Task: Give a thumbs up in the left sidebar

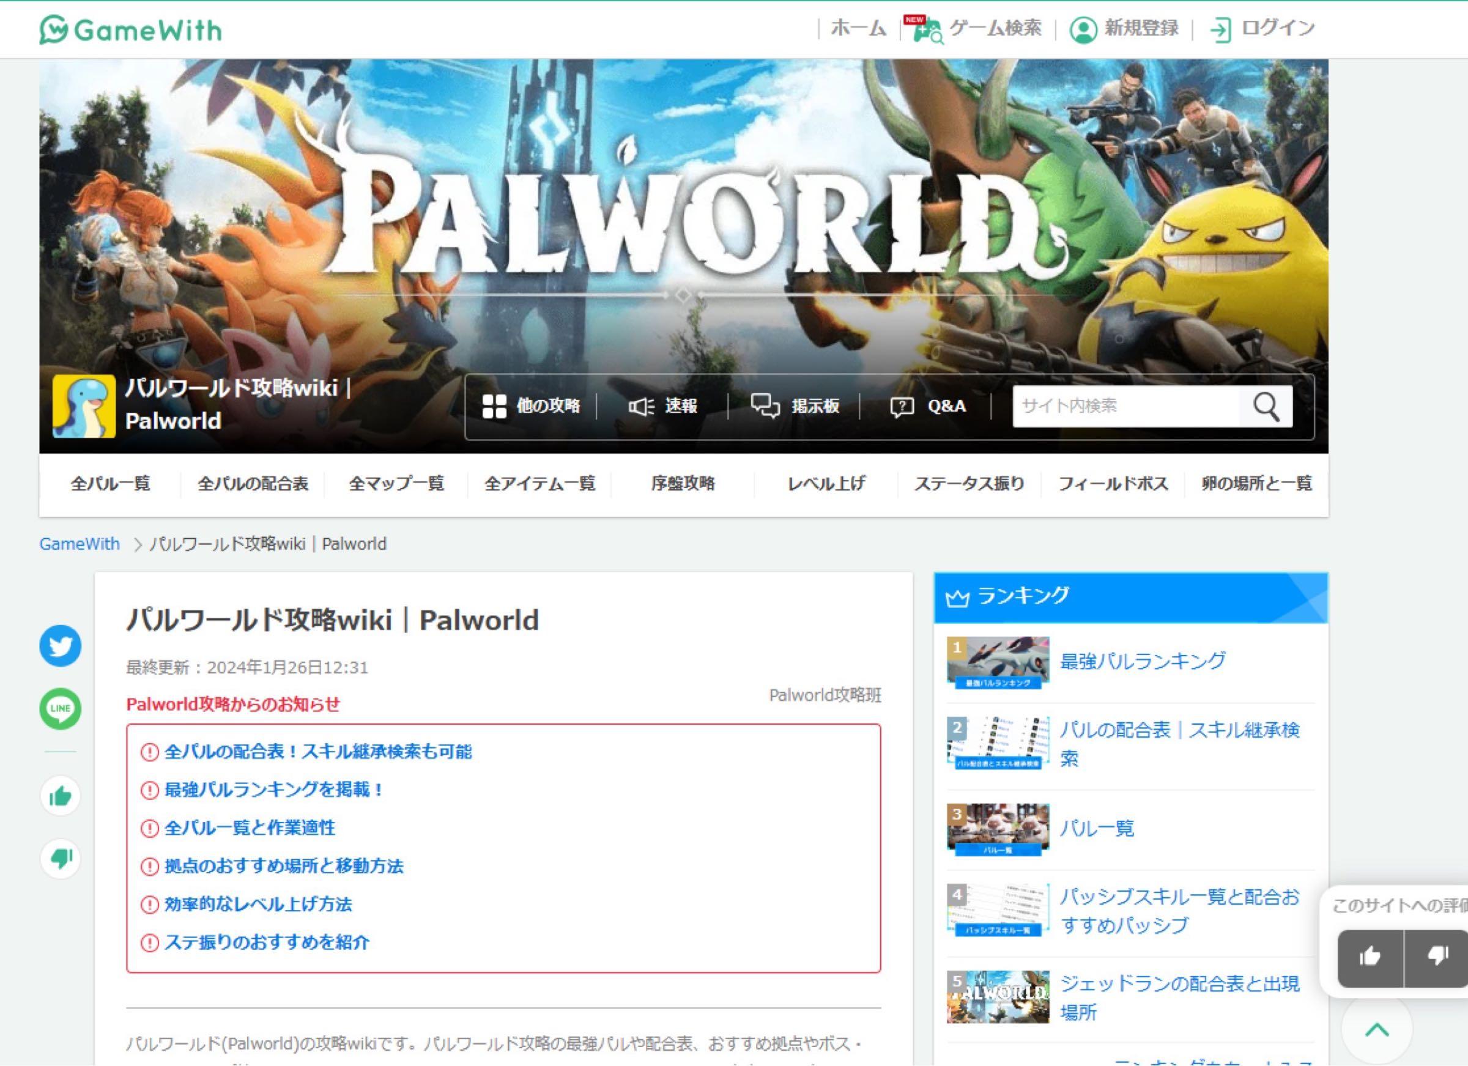Action: (x=59, y=798)
